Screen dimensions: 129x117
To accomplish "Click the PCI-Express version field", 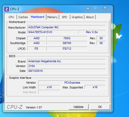I will click(x=72, y=83).
